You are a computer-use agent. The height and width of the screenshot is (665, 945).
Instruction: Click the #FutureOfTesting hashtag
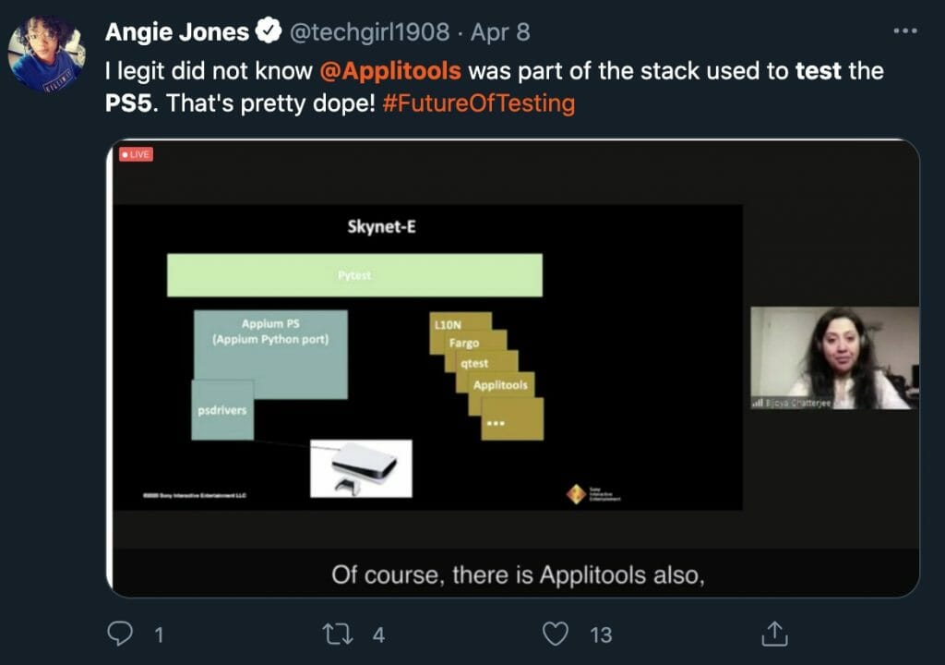click(x=477, y=103)
